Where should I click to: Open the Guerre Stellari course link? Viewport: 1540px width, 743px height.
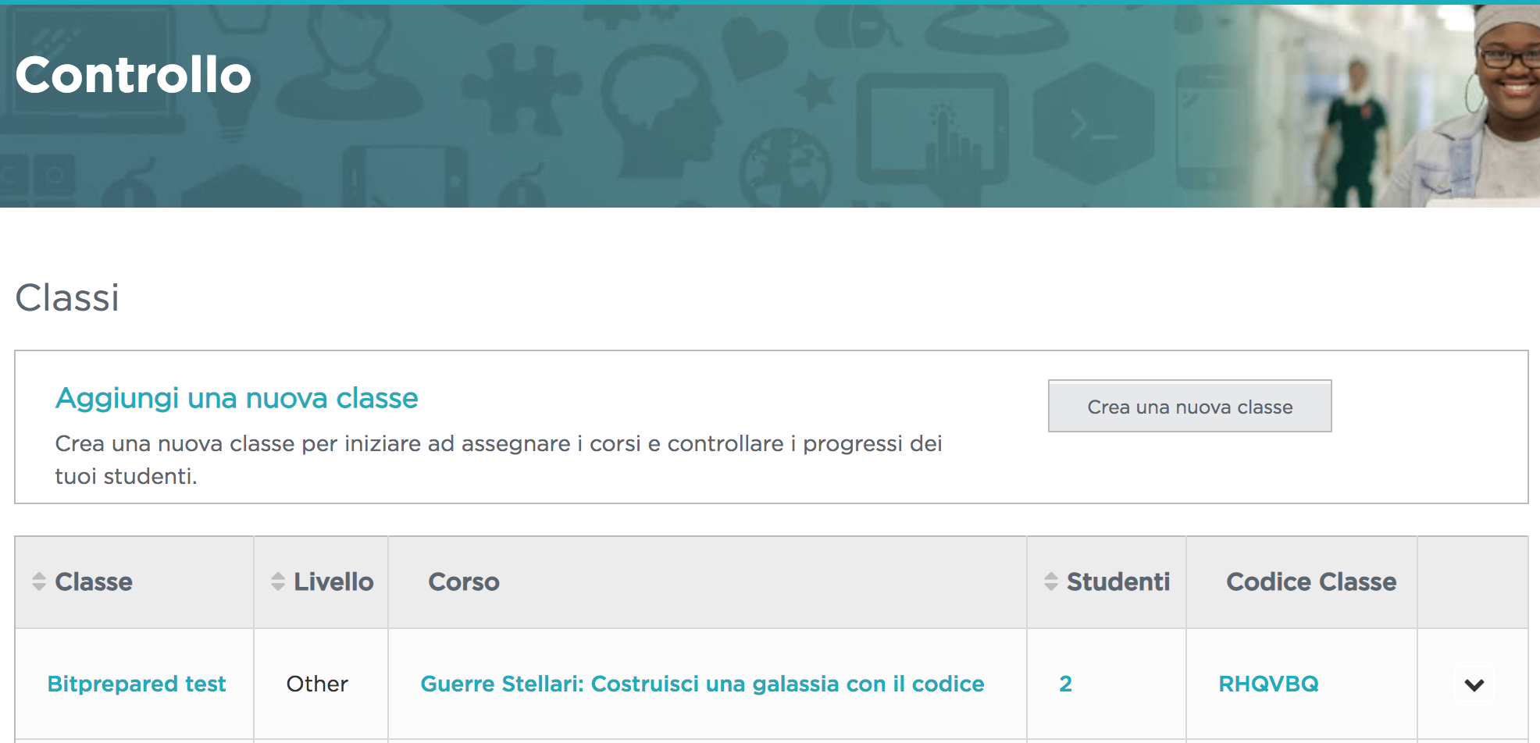(x=702, y=684)
